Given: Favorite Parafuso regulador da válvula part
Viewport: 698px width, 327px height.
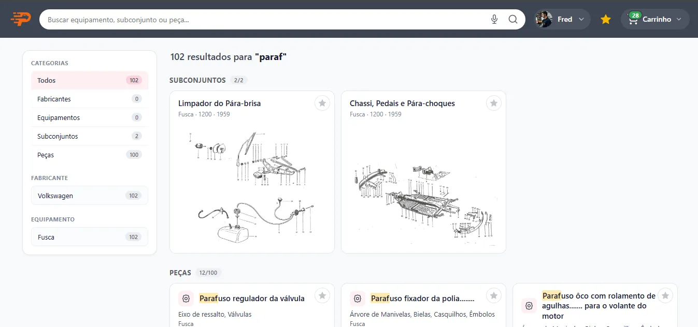Looking at the screenshot, I should click(x=322, y=295).
